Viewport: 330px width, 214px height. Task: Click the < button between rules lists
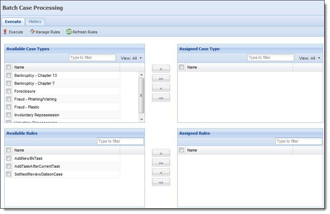point(161,172)
